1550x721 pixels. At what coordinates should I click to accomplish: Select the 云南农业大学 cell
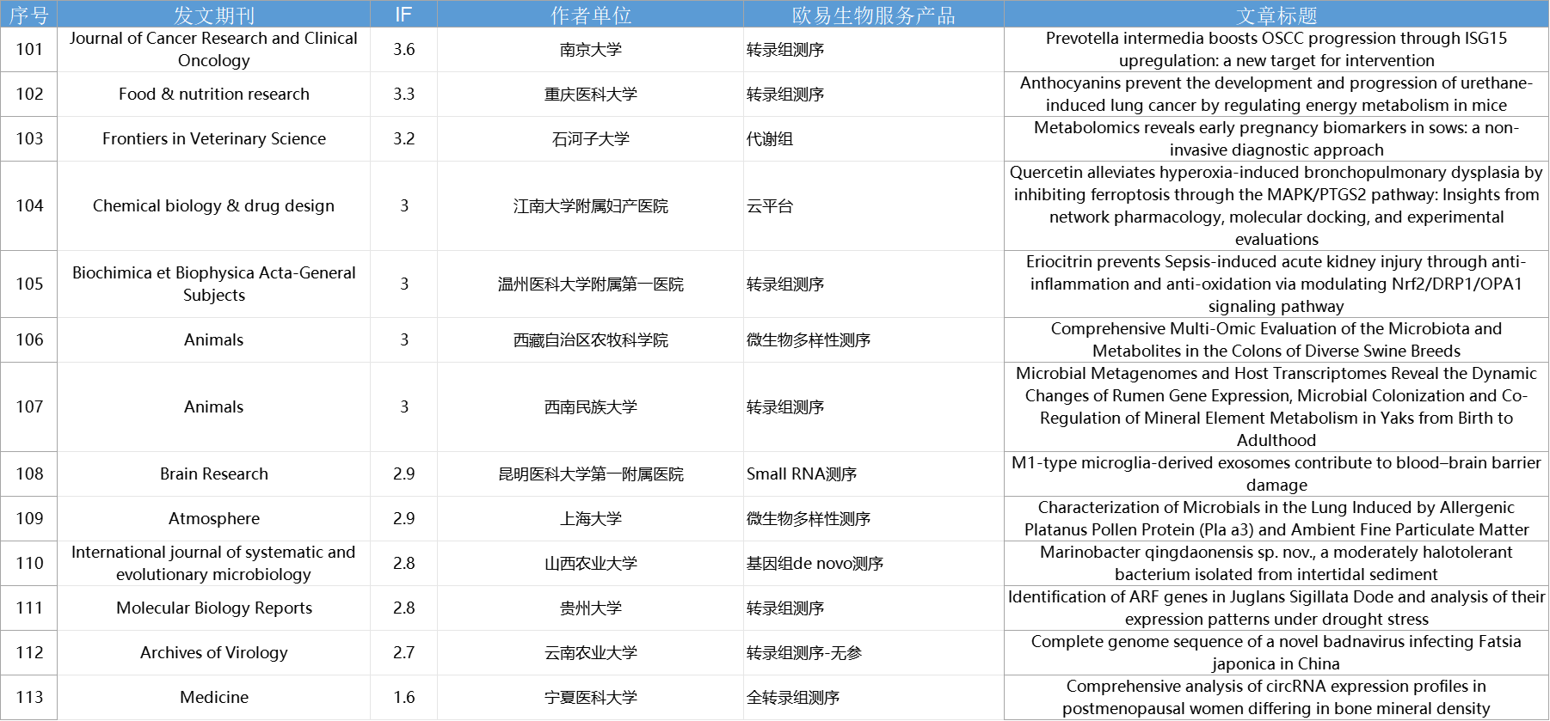(591, 653)
